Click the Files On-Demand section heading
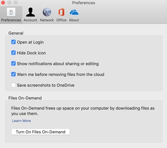Image resolution: width=167 pixels, height=148 pixels. [x=25, y=98]
